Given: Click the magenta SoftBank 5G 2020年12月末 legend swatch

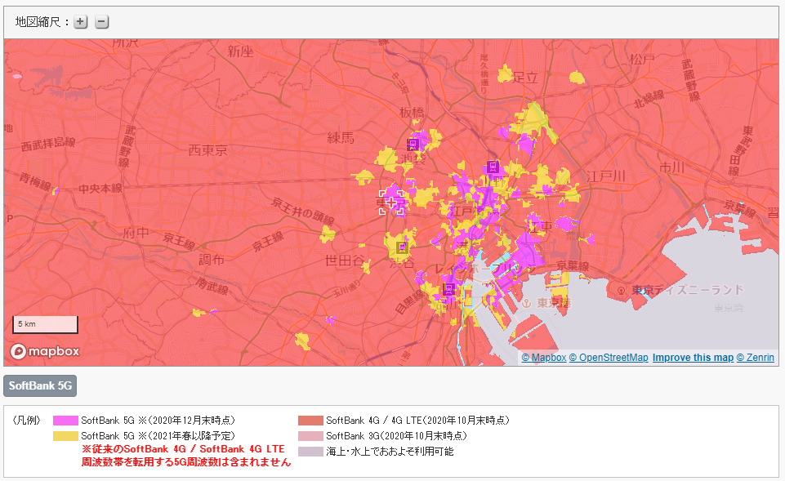Looking at the screenshot, I should tap(65, 421).
